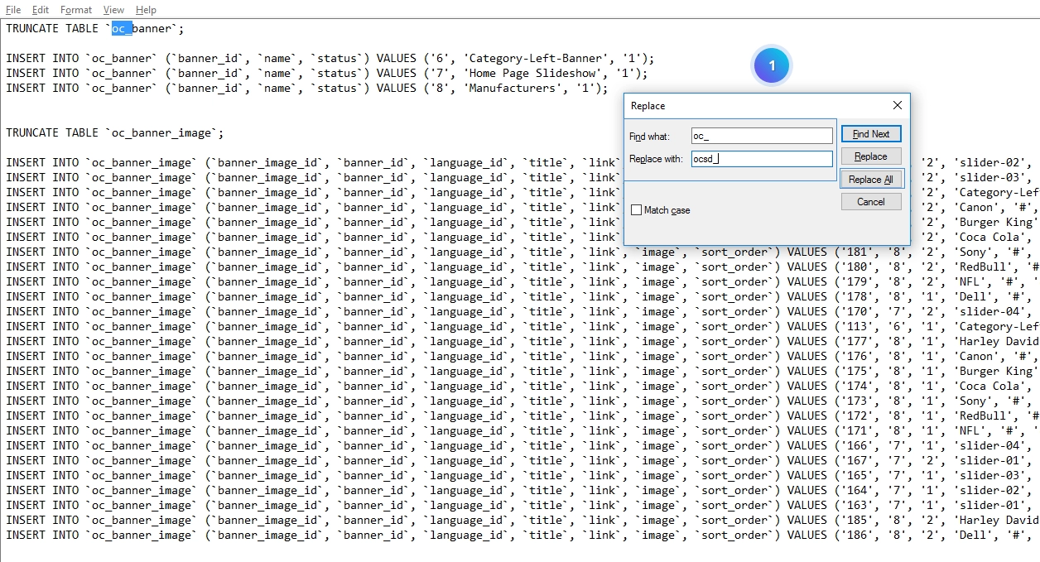Image resolution: width=1040 pixels, height=562 pixels.
Task: Close the Replace dialog with X
Action: pyautogui.click(x=898, y=106)
